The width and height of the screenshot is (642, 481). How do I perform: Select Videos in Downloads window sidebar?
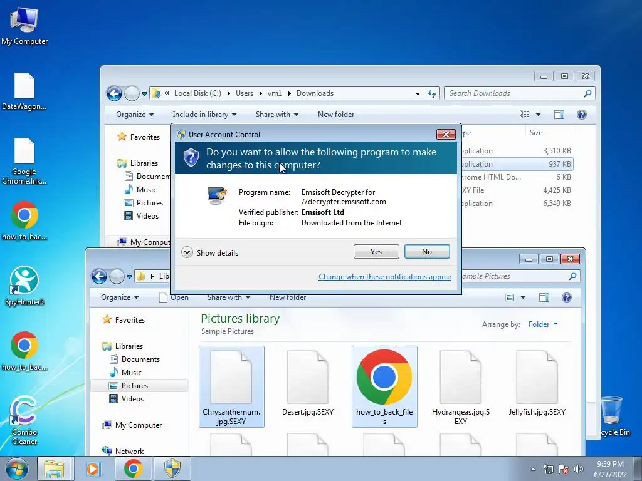142,216
